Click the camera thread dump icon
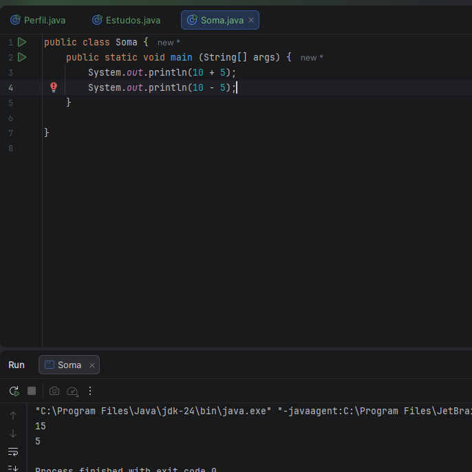The width and height of the screenshot is (472, 472). (x=54, y=391)
